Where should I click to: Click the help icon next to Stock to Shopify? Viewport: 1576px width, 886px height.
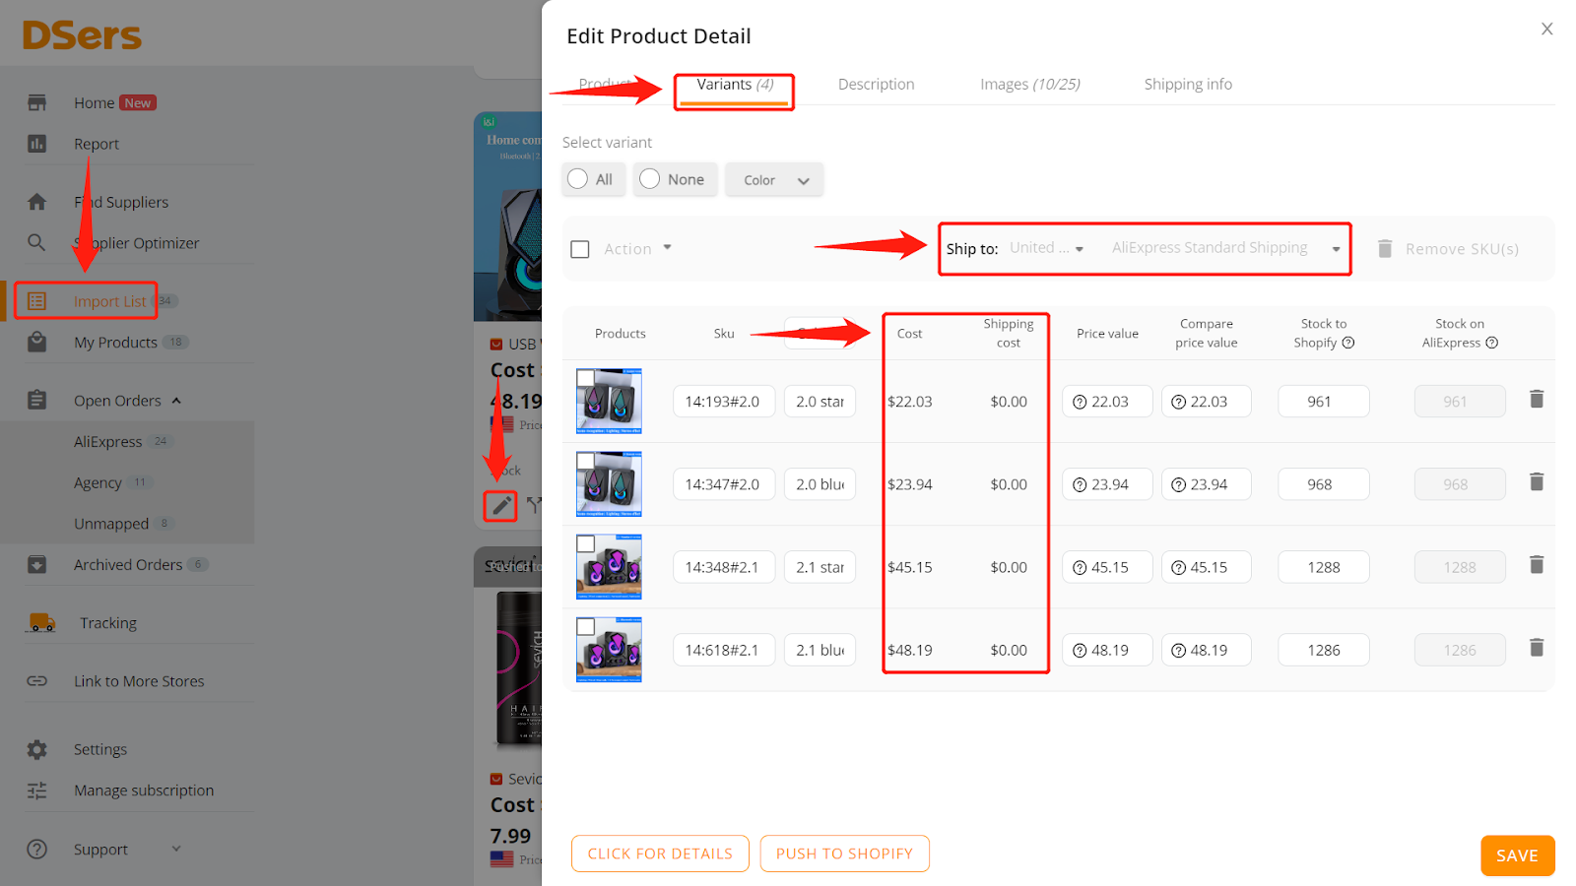1348,343
